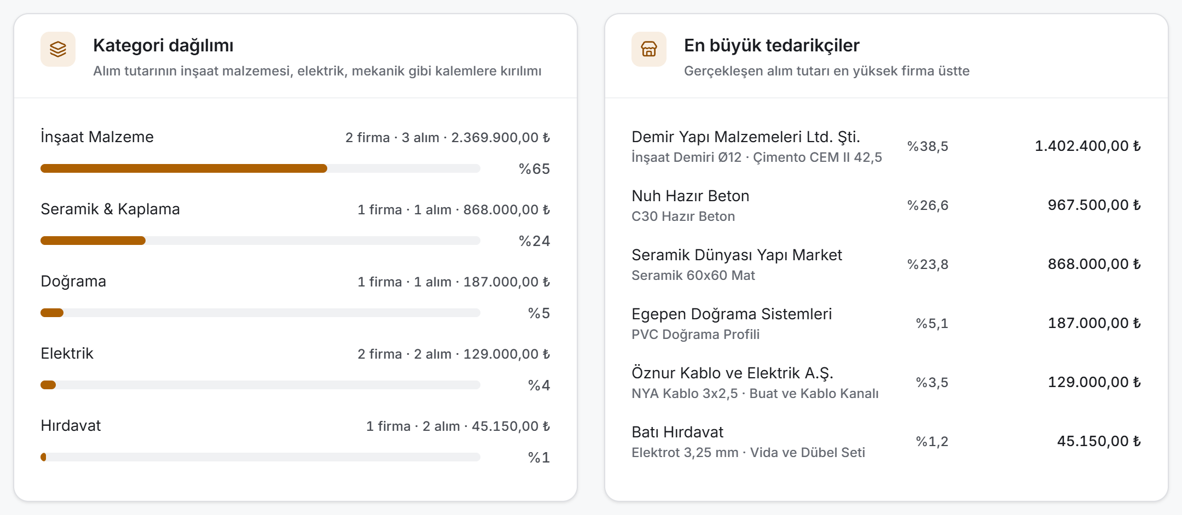Screen dimensions: 1182x515
Task: Click the %3,5 supplier share
Action: pyautogui.click(x=932, y=382)
